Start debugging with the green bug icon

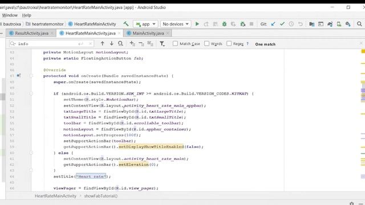[x=224, y=24]
